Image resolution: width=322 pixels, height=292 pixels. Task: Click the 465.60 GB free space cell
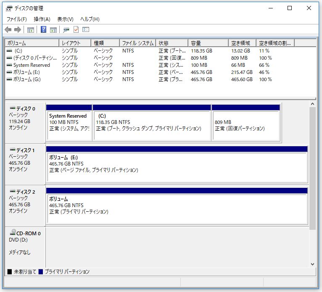click(x=242, y=79)
